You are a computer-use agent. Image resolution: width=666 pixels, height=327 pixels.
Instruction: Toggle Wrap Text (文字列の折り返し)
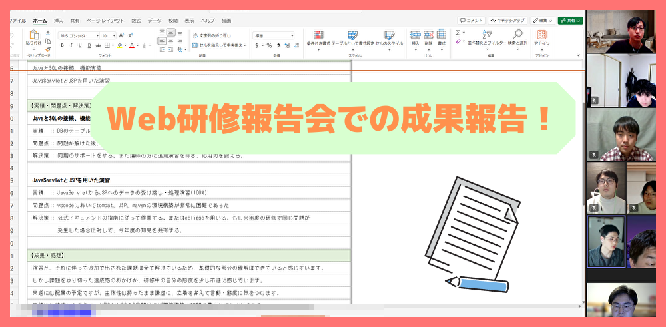coord(212,35)
